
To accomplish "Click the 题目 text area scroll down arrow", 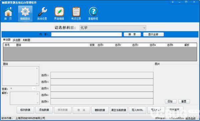I will click(37, 84).
